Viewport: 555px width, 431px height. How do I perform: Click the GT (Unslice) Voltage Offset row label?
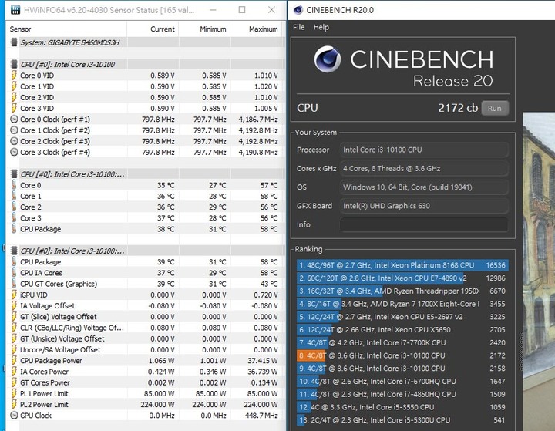[62, 339]
